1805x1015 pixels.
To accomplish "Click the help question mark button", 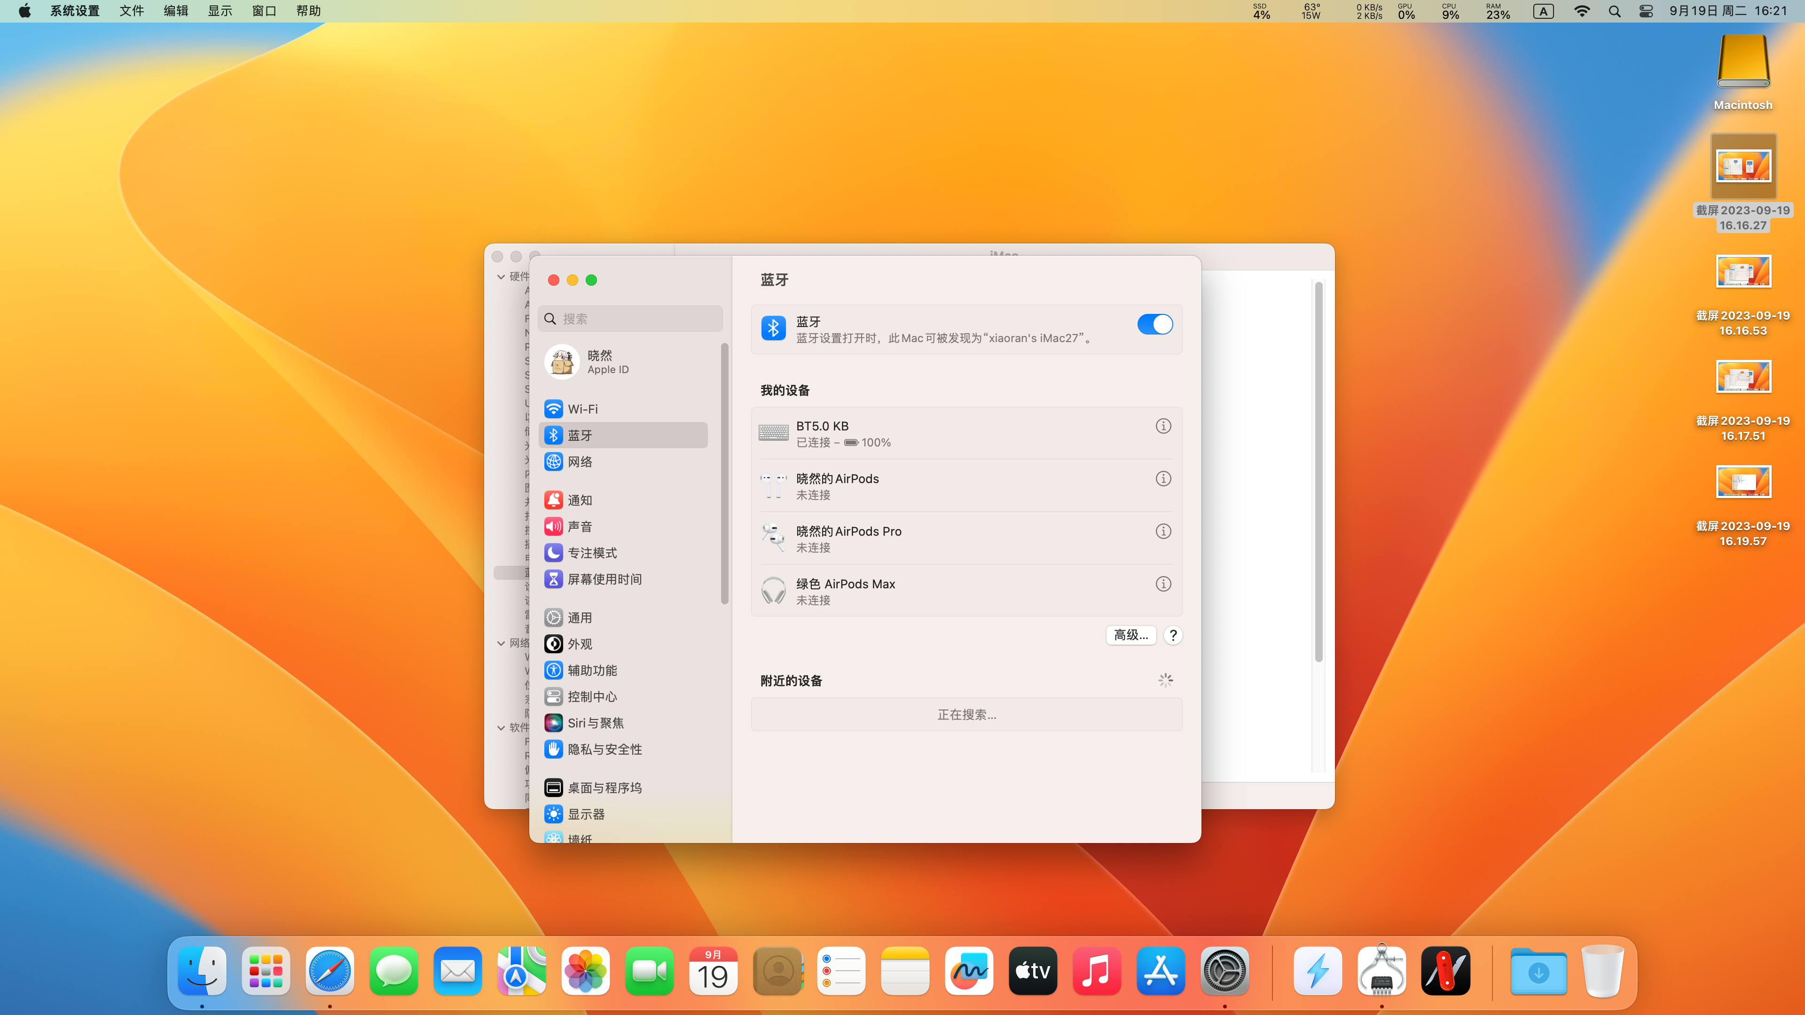I will click(x=1173, y=635).
